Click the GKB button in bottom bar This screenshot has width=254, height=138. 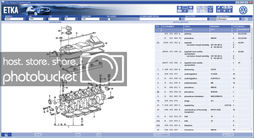(99, 135)
